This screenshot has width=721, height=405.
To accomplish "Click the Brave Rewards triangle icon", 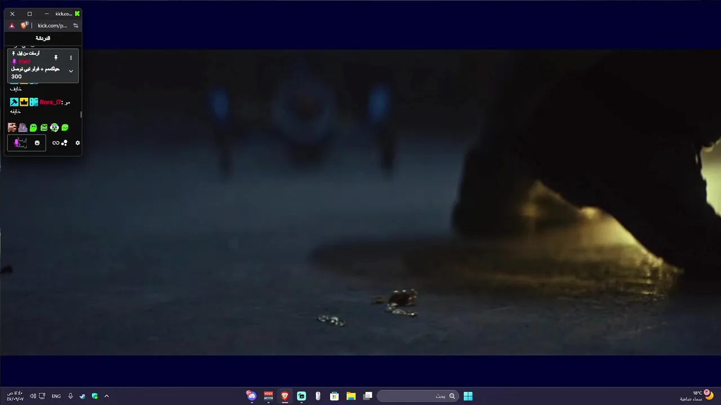I will point(12,25).
